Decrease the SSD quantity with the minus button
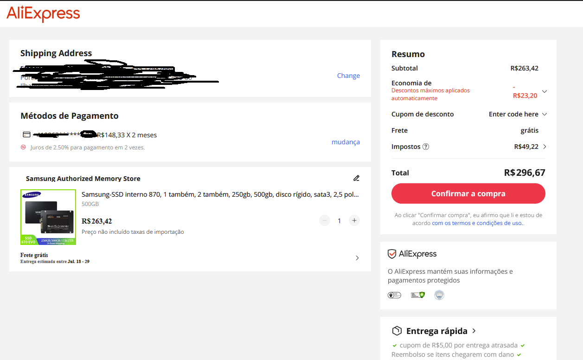Image resolution: width=583 pixels, height=360 pixels. click(x=325, y=220)
